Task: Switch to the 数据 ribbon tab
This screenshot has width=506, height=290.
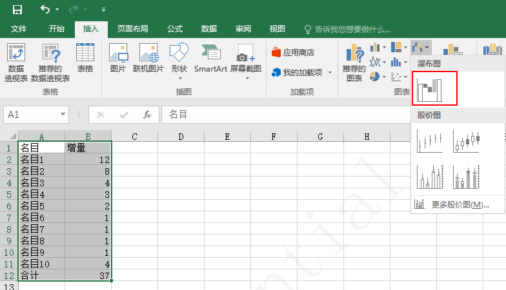Action: point(209,29)
